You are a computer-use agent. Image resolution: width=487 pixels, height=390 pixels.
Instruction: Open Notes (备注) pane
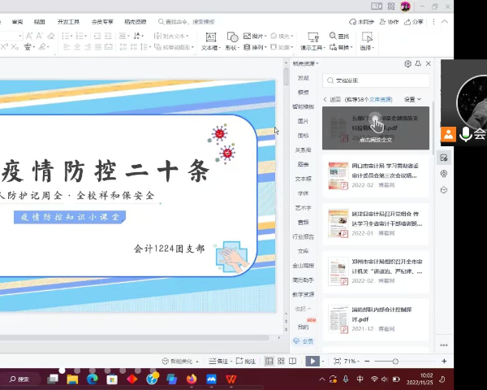pyautogui.click(x=218, y=361)
